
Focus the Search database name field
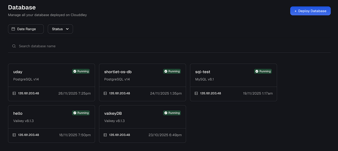coord(101,46)
